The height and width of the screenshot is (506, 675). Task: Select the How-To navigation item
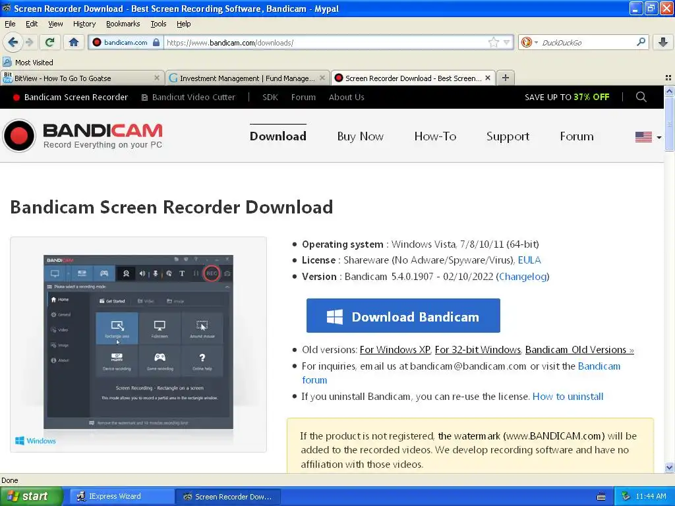tap(435, 136)
